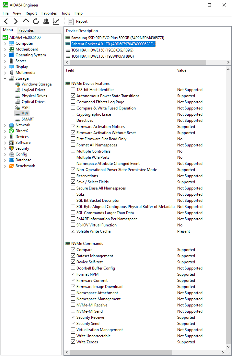Viewport: 232px width, 356px height.
Task: Toggle Volatile Write Cache checkbox
Action: (73, 231)
